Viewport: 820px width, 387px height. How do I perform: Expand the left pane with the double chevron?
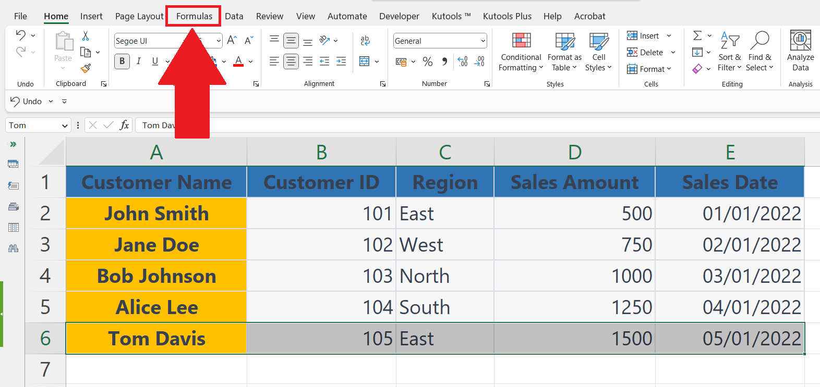coord(13,144)
